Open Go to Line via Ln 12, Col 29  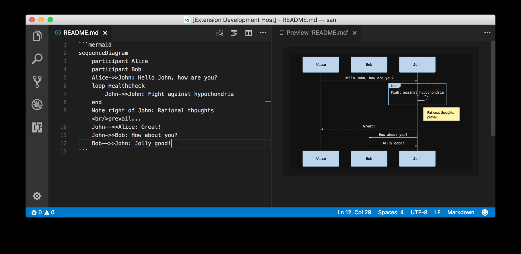click(x=354, y=212)
